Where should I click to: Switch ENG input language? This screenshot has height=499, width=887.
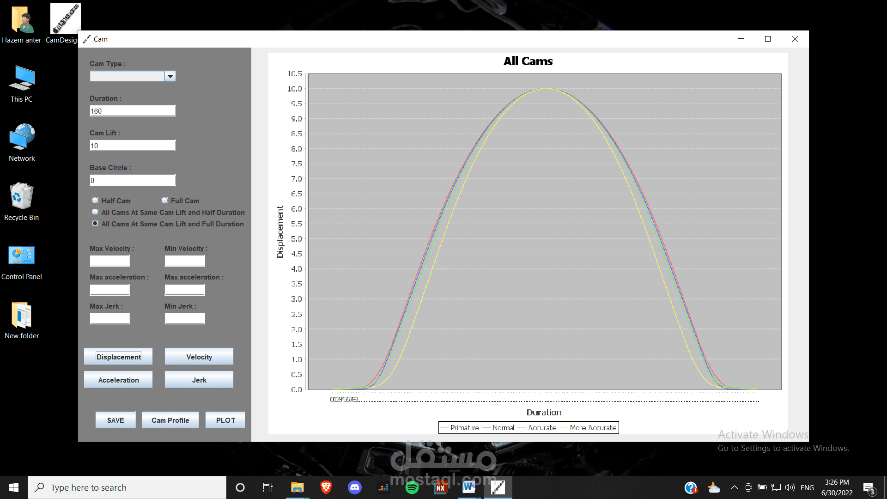pos(807,487)
